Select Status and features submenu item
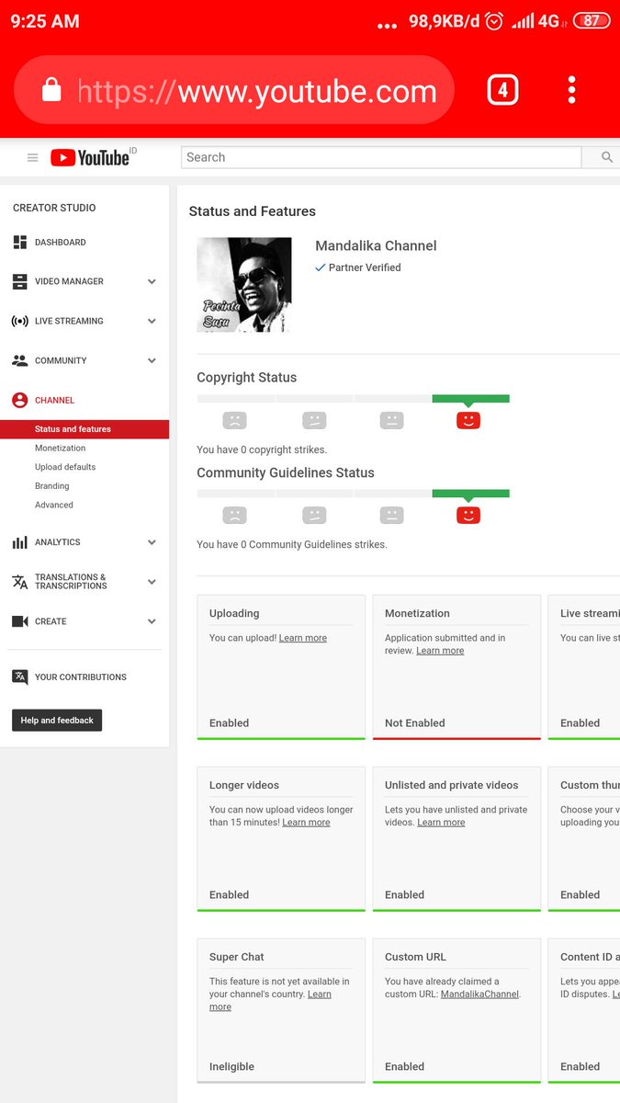The width and height of the screenshot is (620, 1103). (x=85, y=429)
